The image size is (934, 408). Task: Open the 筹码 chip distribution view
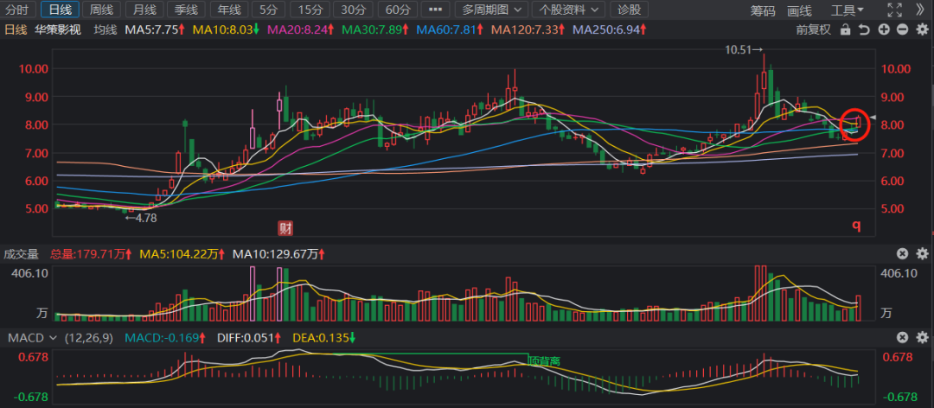click(x=762, y=10)
